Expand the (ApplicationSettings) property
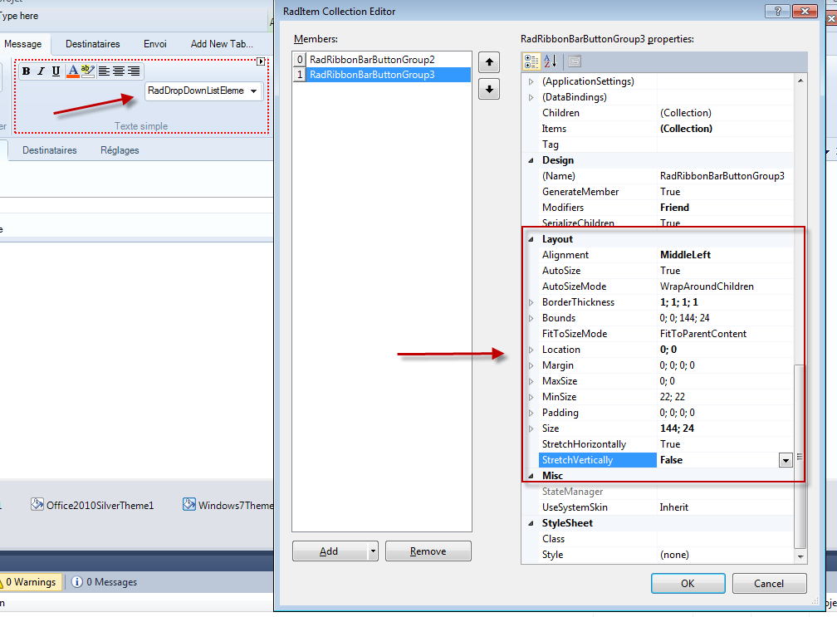This screenshot has height=617, width=837. click(x=531, y=81)
